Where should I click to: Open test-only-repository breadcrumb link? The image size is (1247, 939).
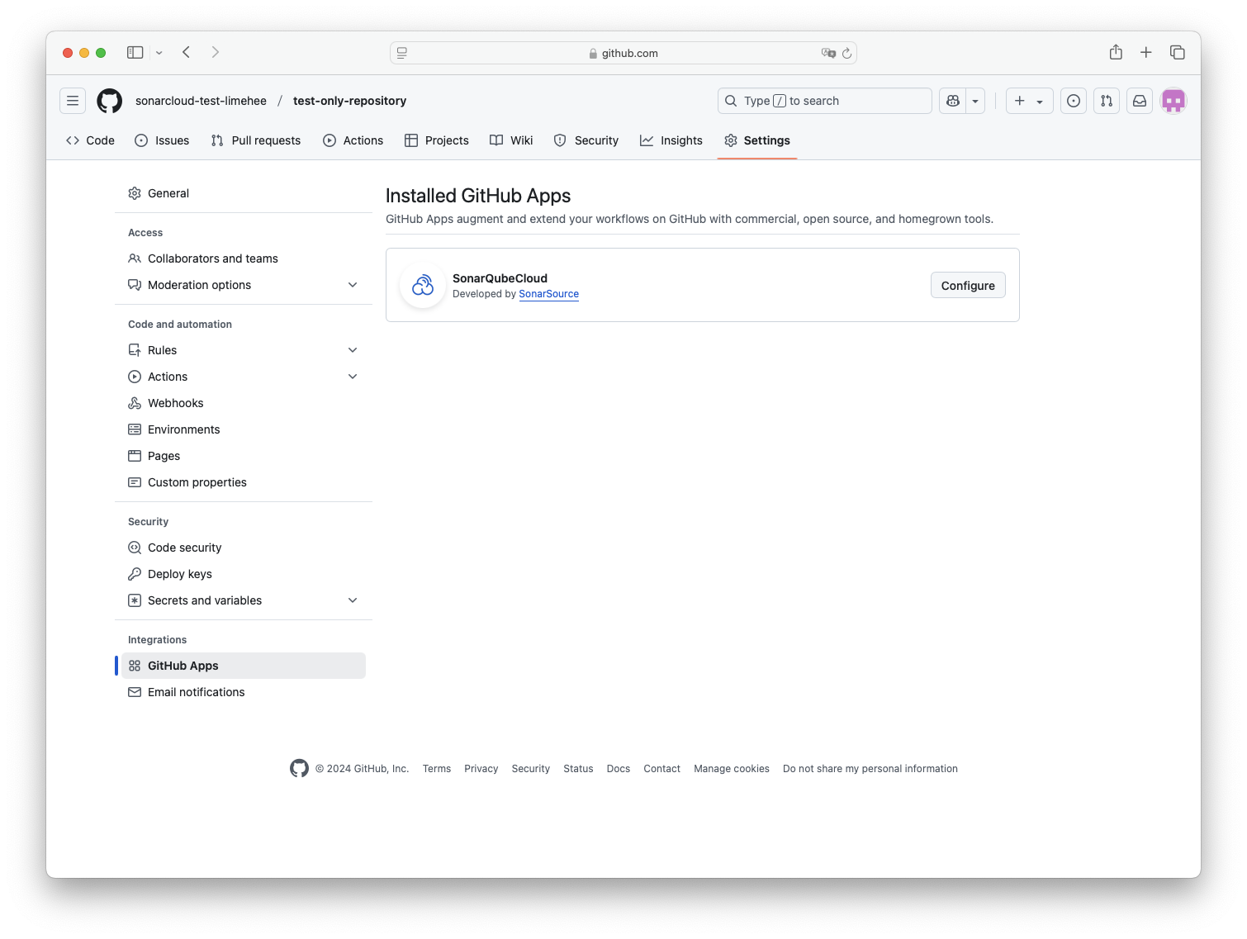349,101
